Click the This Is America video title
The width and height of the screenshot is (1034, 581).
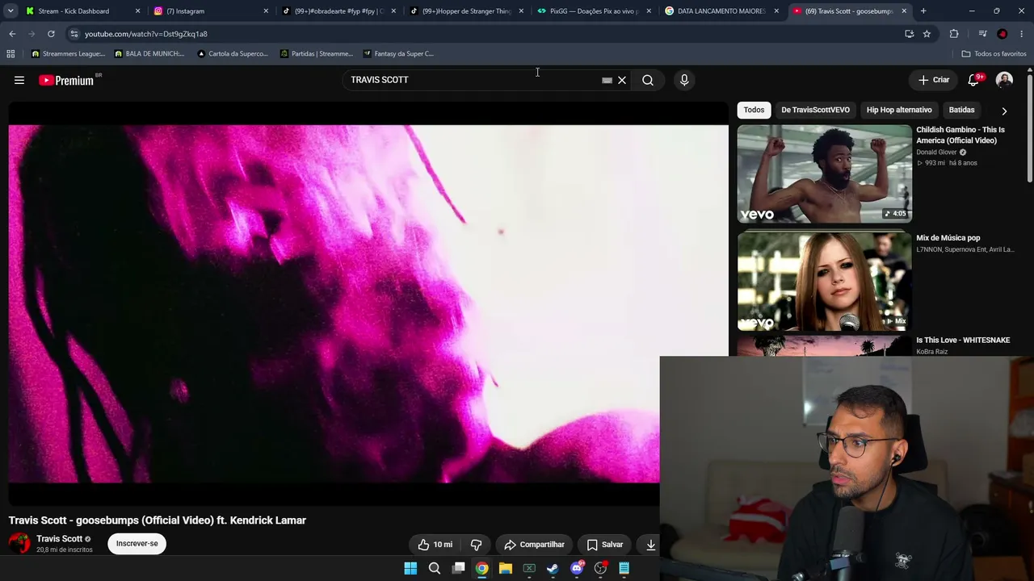[x=960, y=135]
